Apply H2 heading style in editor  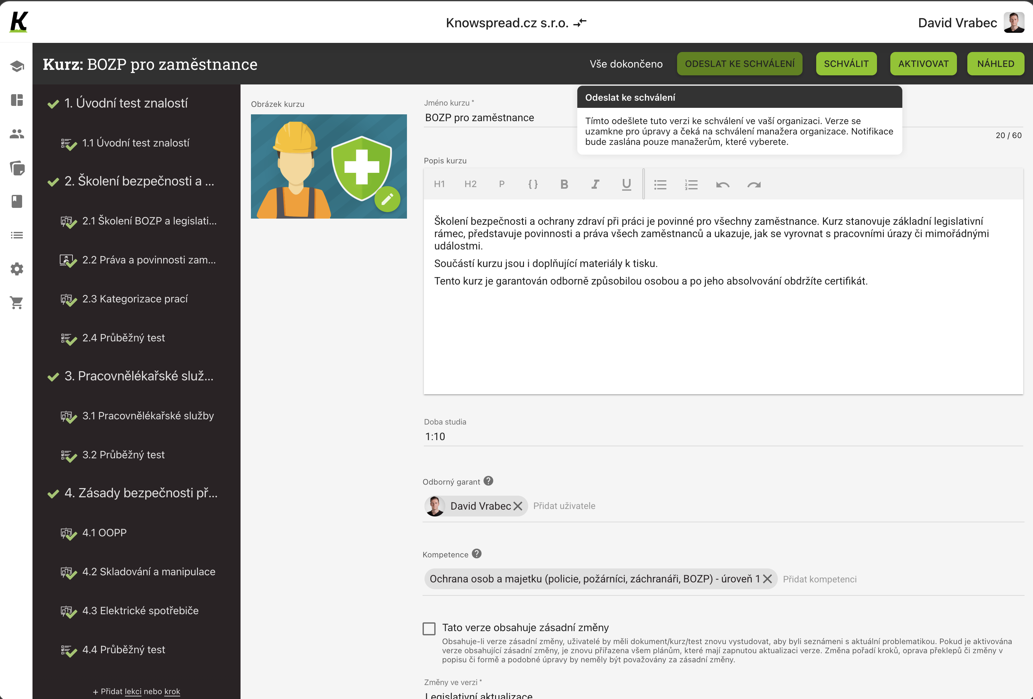471,184
